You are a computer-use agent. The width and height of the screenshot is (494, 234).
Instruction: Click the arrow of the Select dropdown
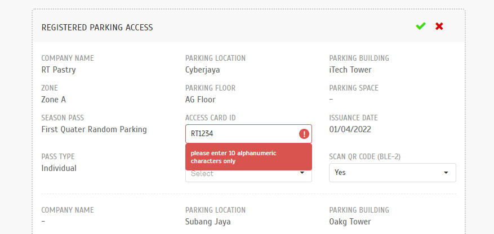302,173
